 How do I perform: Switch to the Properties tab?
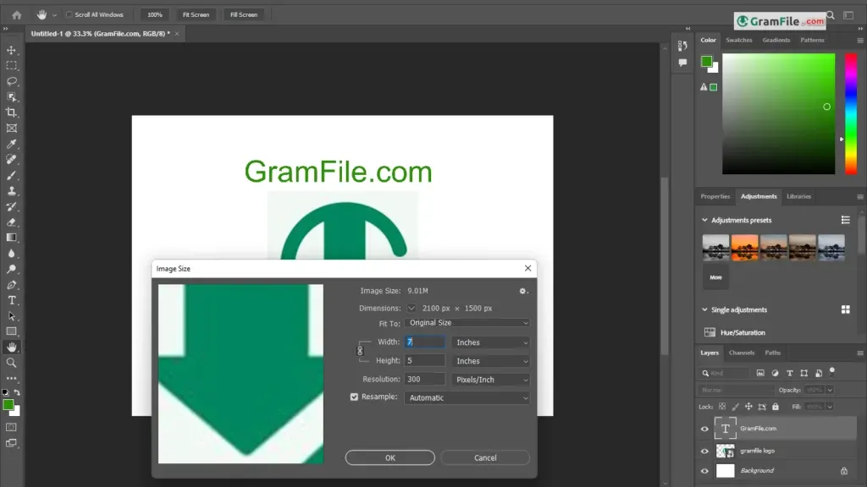[715, 196]
